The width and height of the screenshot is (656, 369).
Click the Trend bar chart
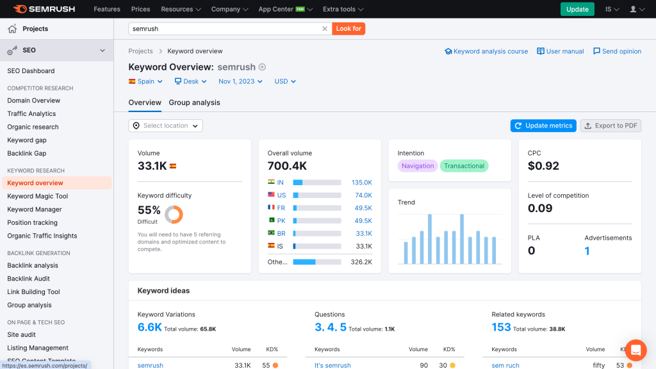450,239
